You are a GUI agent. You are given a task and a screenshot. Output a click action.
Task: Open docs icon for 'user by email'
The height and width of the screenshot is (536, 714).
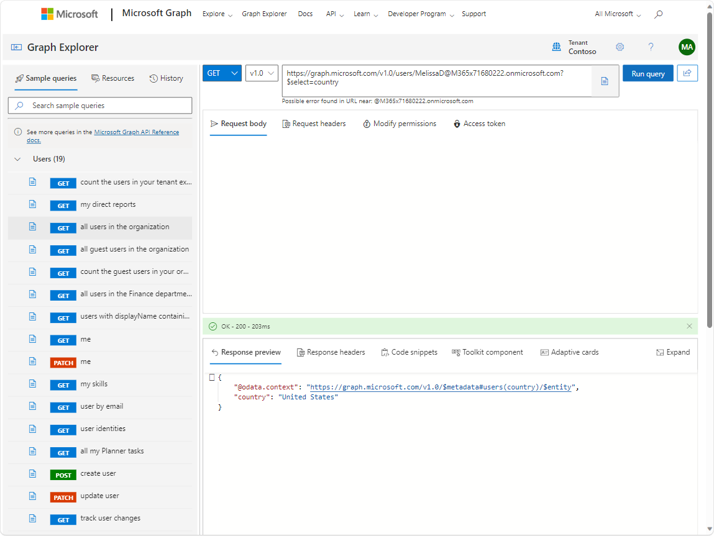pos(33,406)
